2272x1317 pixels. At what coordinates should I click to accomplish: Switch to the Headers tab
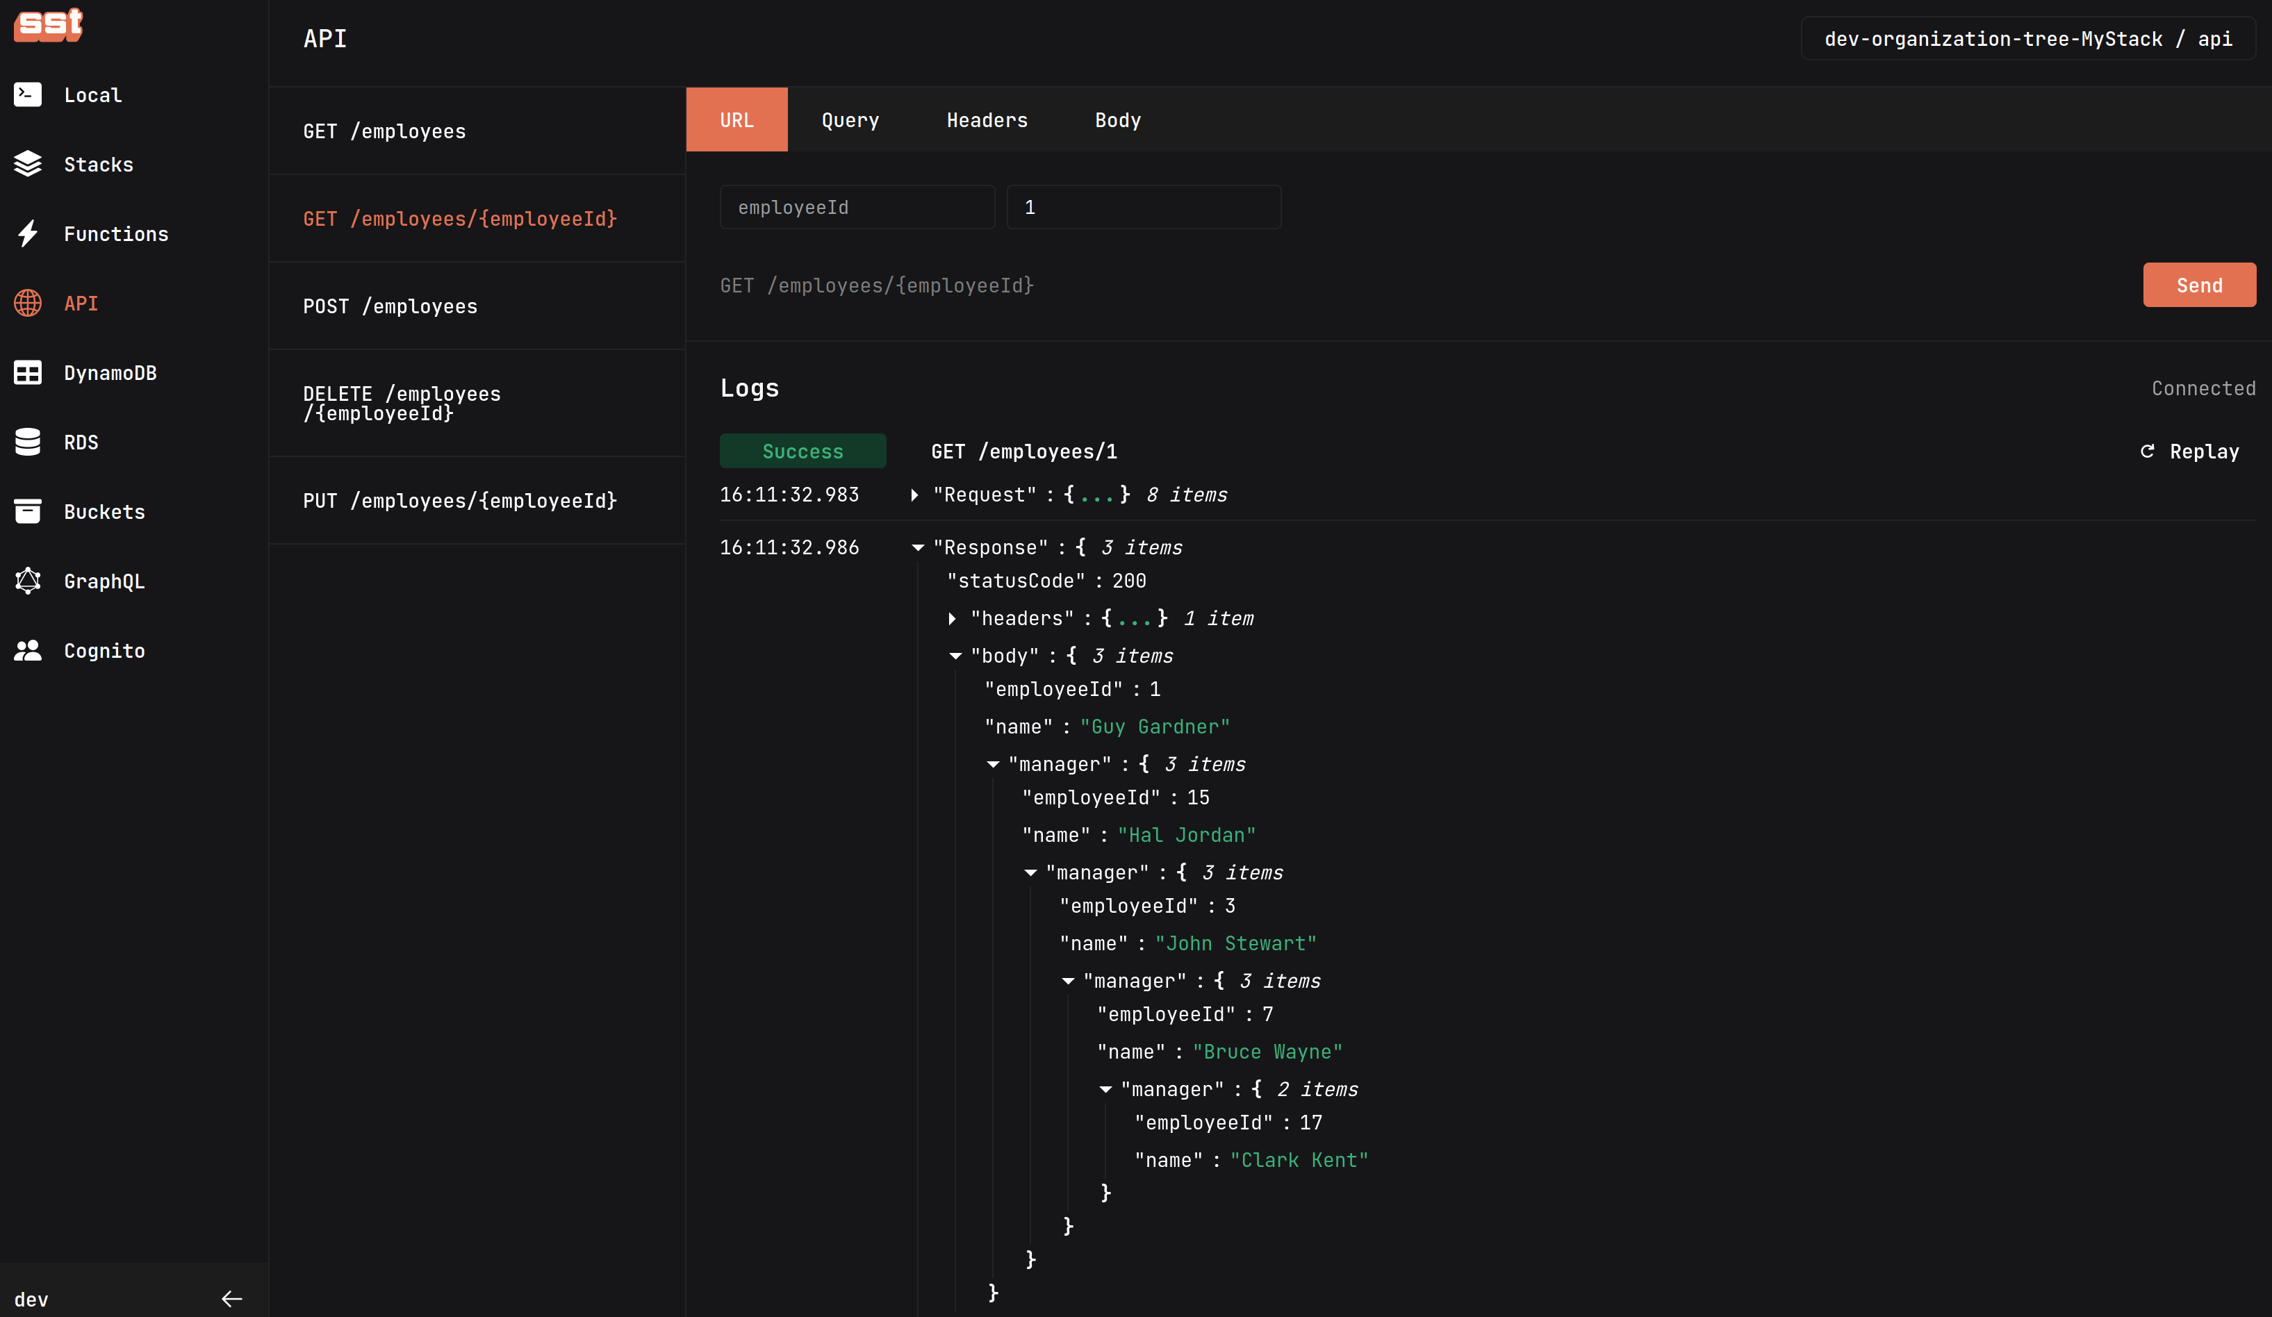click(987, 120)
